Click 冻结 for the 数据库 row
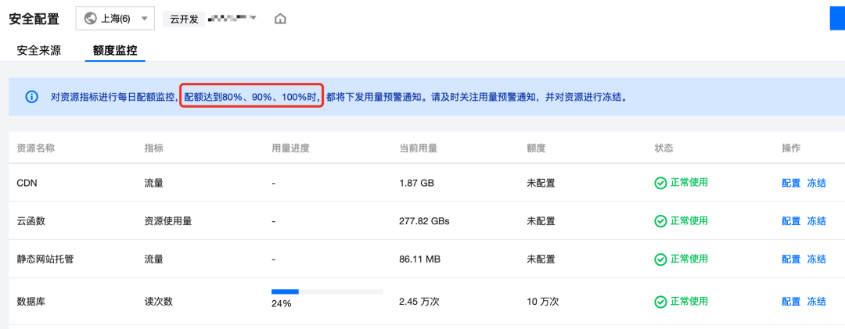The width and height of the screenshot is (845, 329). (816, 301)
